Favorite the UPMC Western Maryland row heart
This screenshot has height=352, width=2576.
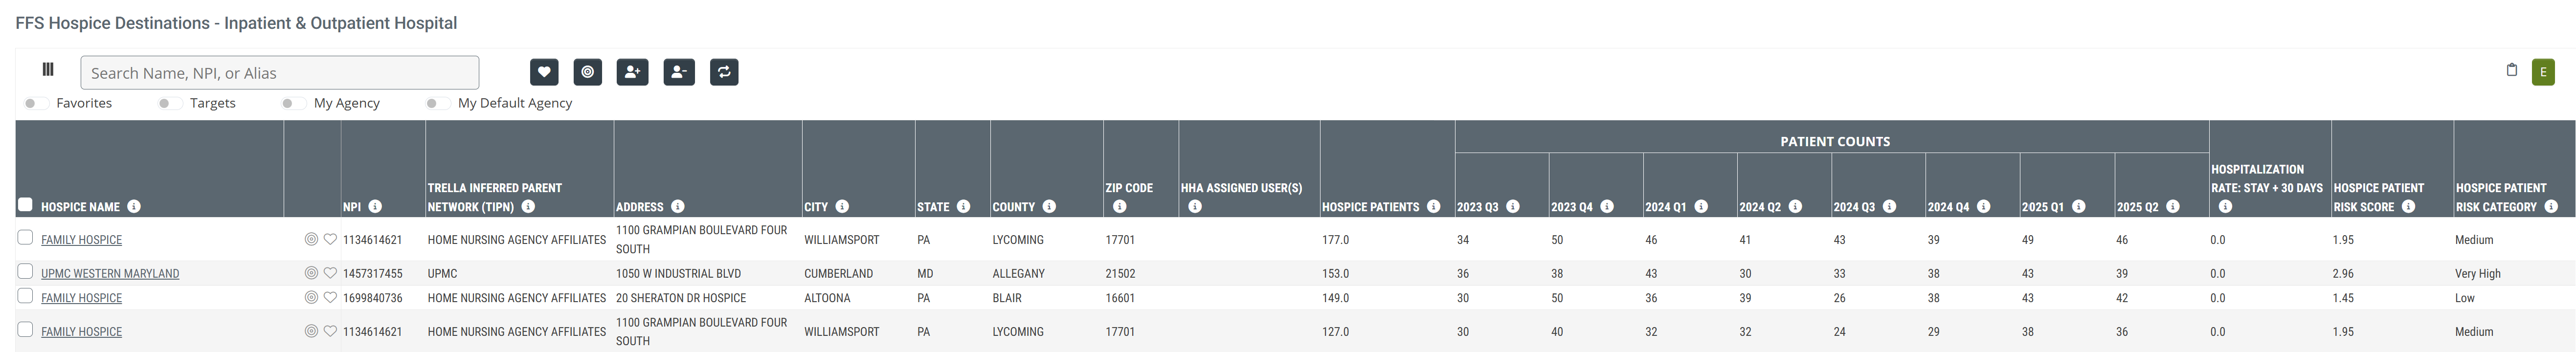tap(330, 273)
